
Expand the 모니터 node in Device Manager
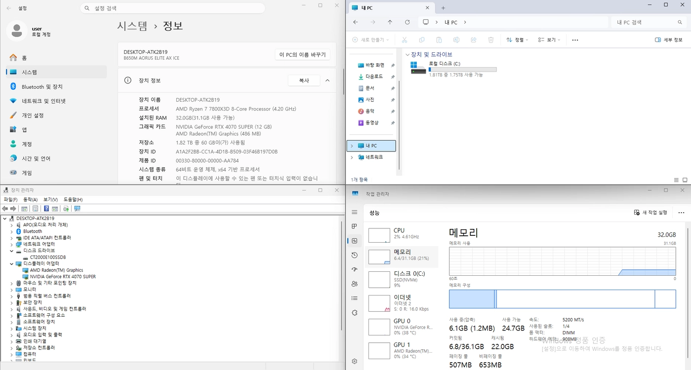12,290
